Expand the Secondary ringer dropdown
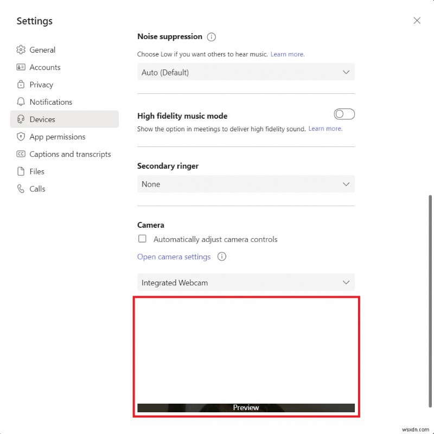The height and width of the screenshot is (434, 434). (246, 184)
